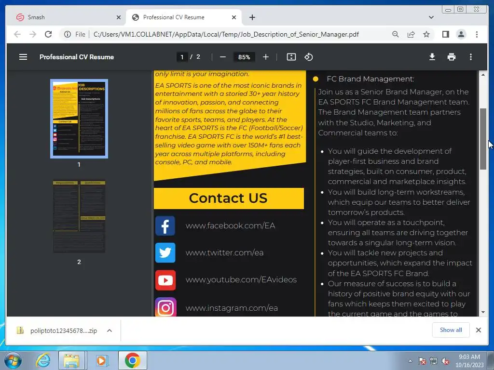494x370 pixels.
Task: Click the Contact US heading
Action: point(228,198)
